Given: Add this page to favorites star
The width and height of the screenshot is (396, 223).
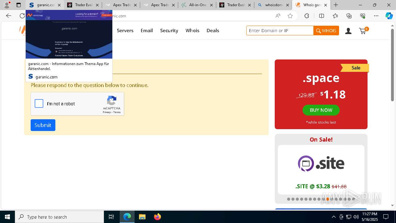Looking at the screenshot, I should click(290, 16).
